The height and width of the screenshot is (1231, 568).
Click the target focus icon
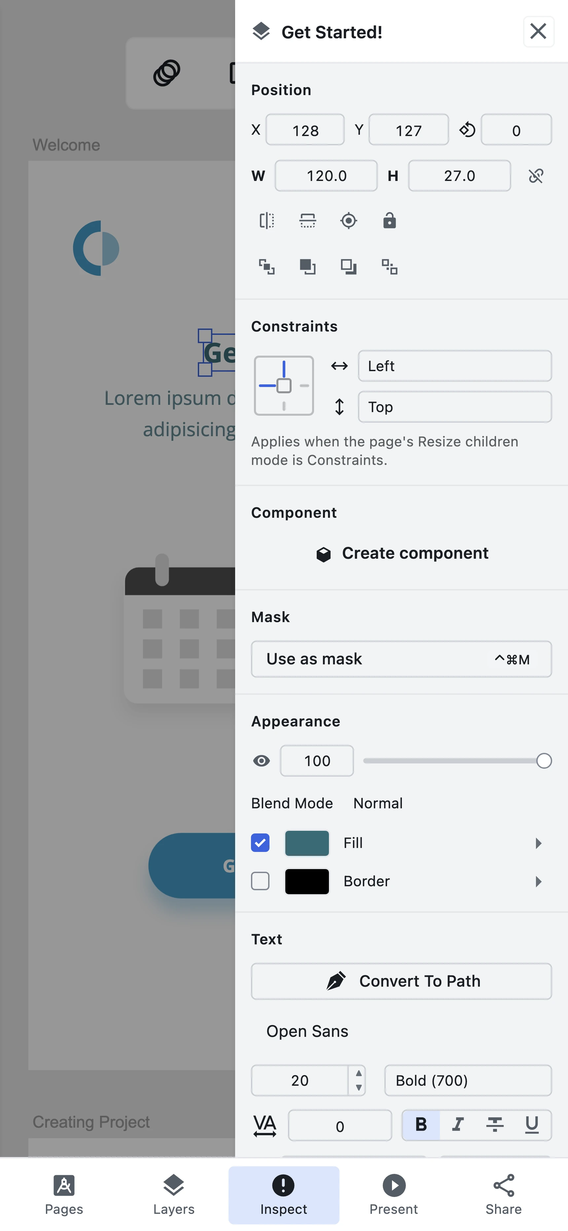pos(348,221)
